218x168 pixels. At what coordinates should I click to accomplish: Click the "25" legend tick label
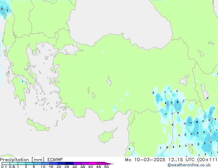click(x=67, y=167)
